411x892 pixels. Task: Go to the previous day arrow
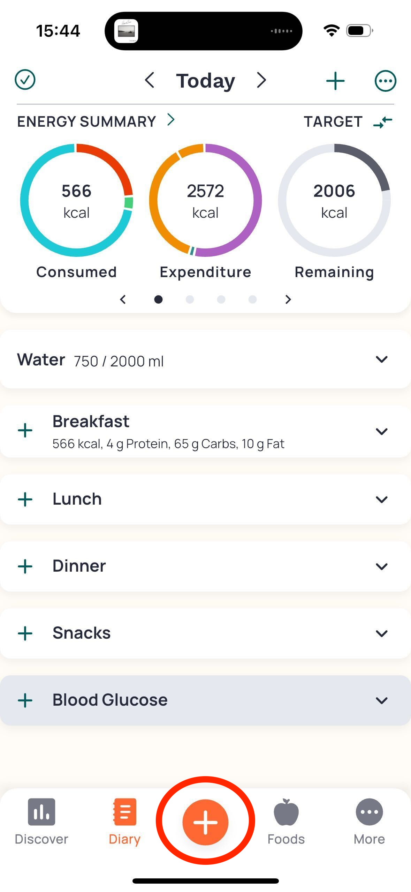150,80
